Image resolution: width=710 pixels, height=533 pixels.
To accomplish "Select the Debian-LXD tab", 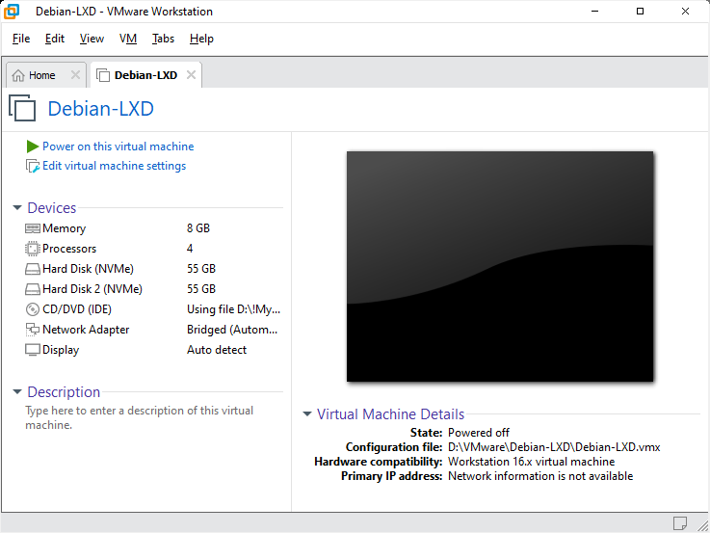I will pos(145,75).
